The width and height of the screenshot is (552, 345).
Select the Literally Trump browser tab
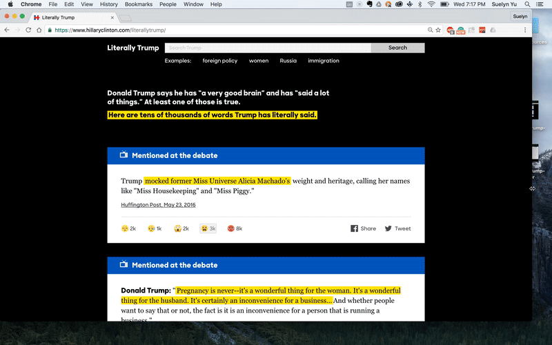click(x=72, y=17)
